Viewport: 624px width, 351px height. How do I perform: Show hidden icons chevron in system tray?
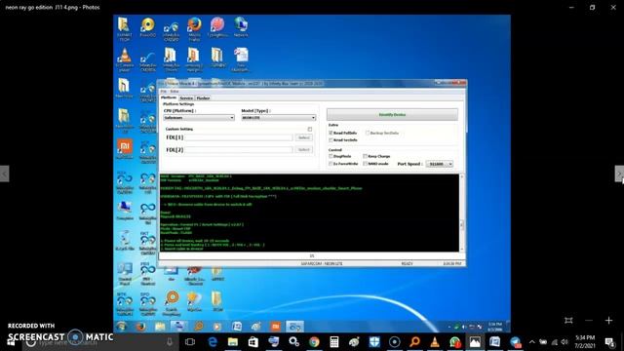[x=532, y=342]
